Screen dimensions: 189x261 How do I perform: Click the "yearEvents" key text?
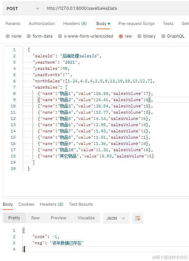pyautogui.click(x=48, y=75)
